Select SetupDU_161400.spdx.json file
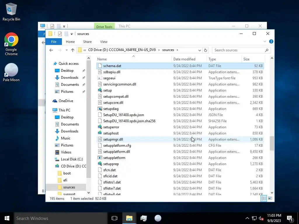This screenshot has height=224, width=299. [x=124, y=115]
